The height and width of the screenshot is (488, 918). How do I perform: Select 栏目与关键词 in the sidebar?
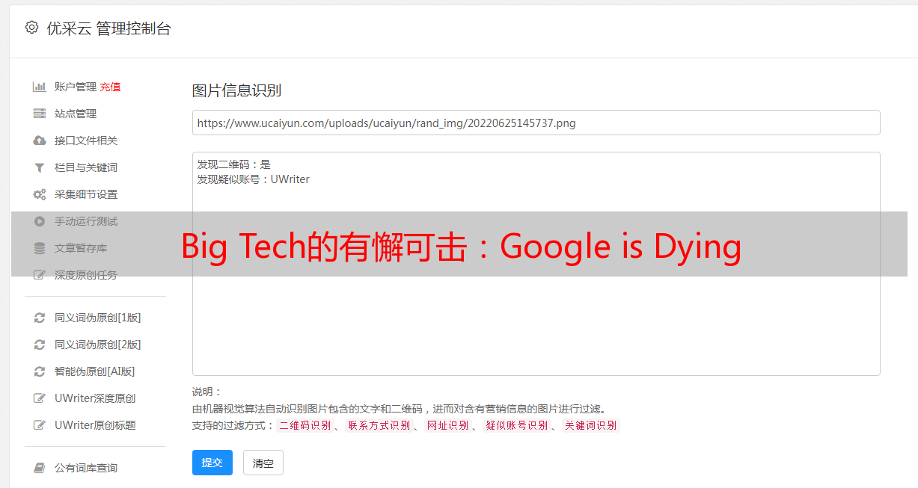click(86, 167)
